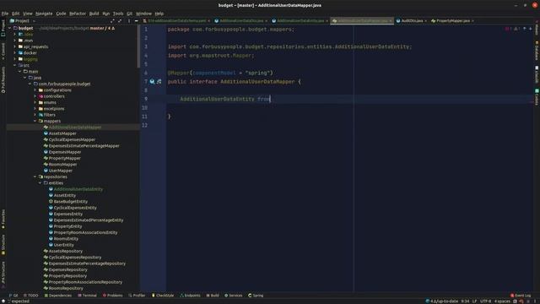Collapse the budget root project node
This screenshot has height=304, width=540.
9,28
